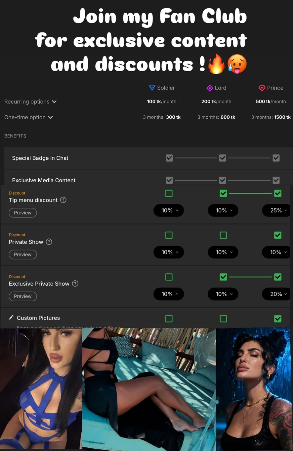Click Preview under Tip menu discount

(x=23, y=213)
